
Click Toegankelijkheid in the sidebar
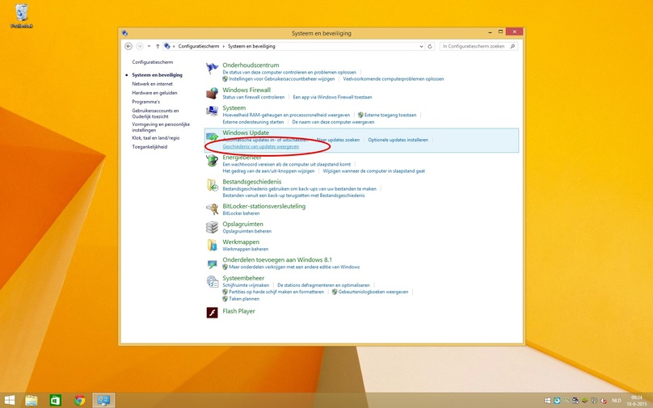pos(150,147)
